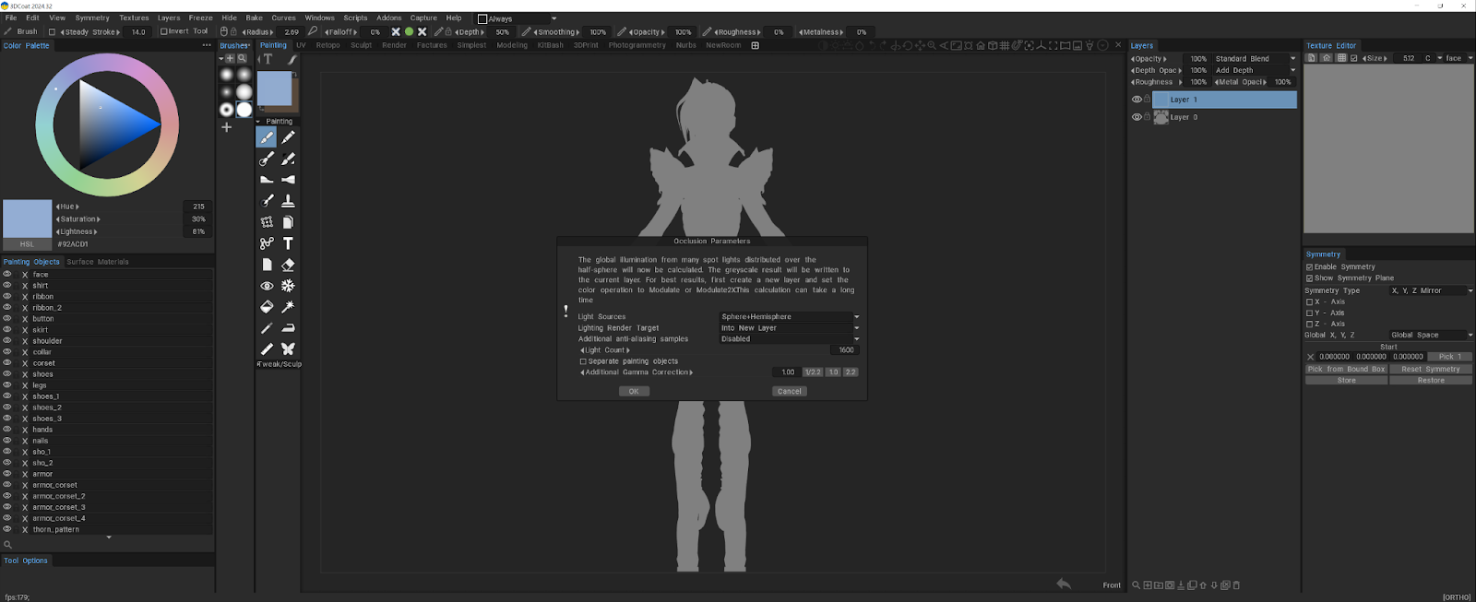Select Layer 1 in Layers panel
Viewport: 1476px width, 602px height.
1224,100
